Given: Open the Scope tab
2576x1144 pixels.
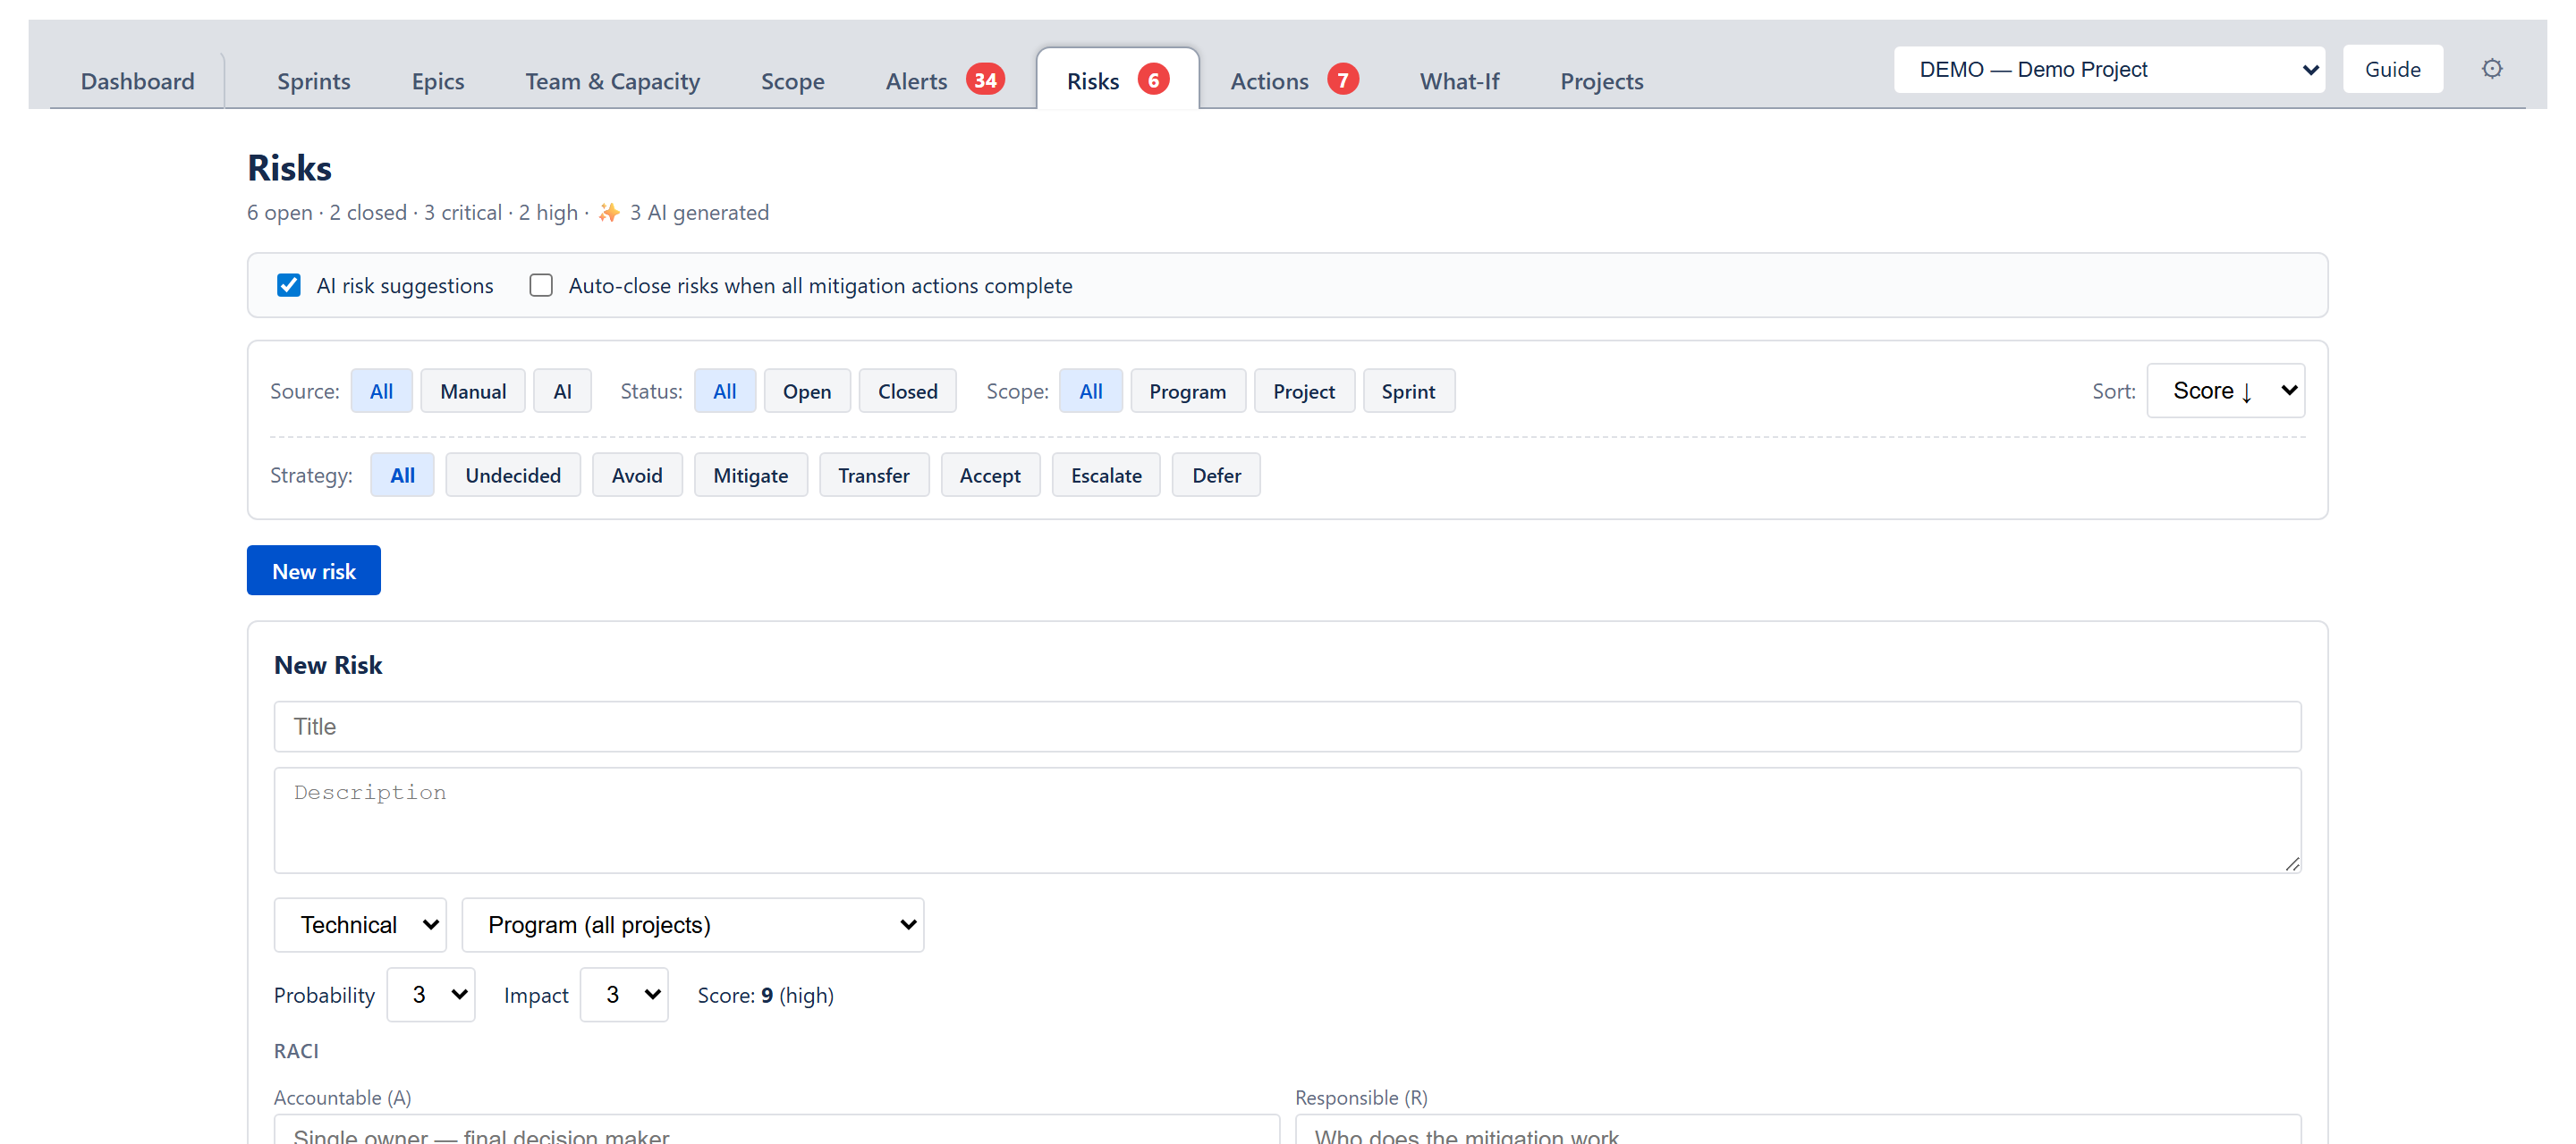Looking at the screenshot, I should click(793, 81).
